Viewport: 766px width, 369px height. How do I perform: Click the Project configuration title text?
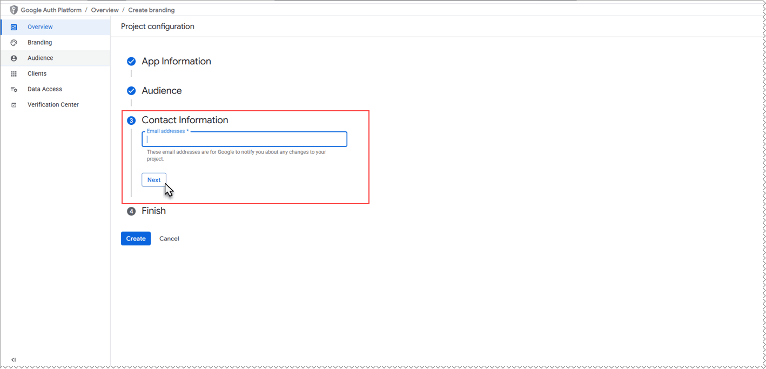click(158, 26)
